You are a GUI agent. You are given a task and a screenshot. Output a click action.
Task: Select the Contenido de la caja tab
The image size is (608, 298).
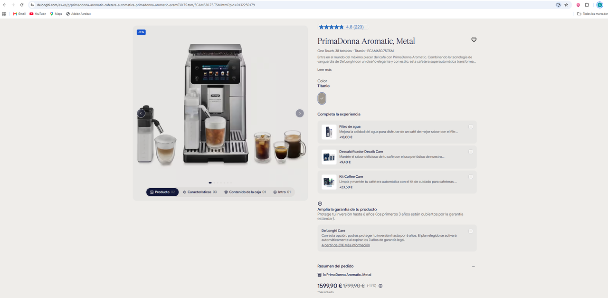point(245,192)
